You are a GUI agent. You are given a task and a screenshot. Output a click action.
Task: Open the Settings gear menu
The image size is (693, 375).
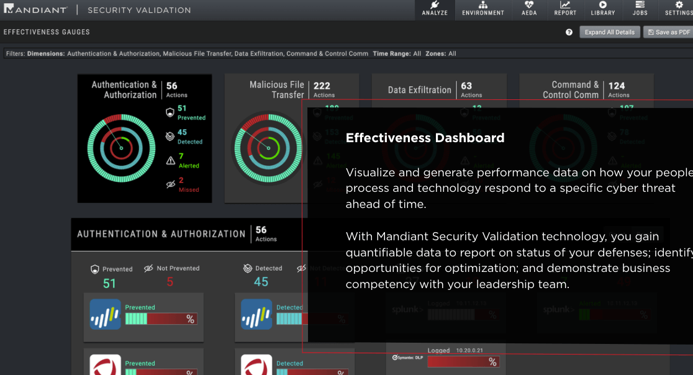click(x=679, y=9)
